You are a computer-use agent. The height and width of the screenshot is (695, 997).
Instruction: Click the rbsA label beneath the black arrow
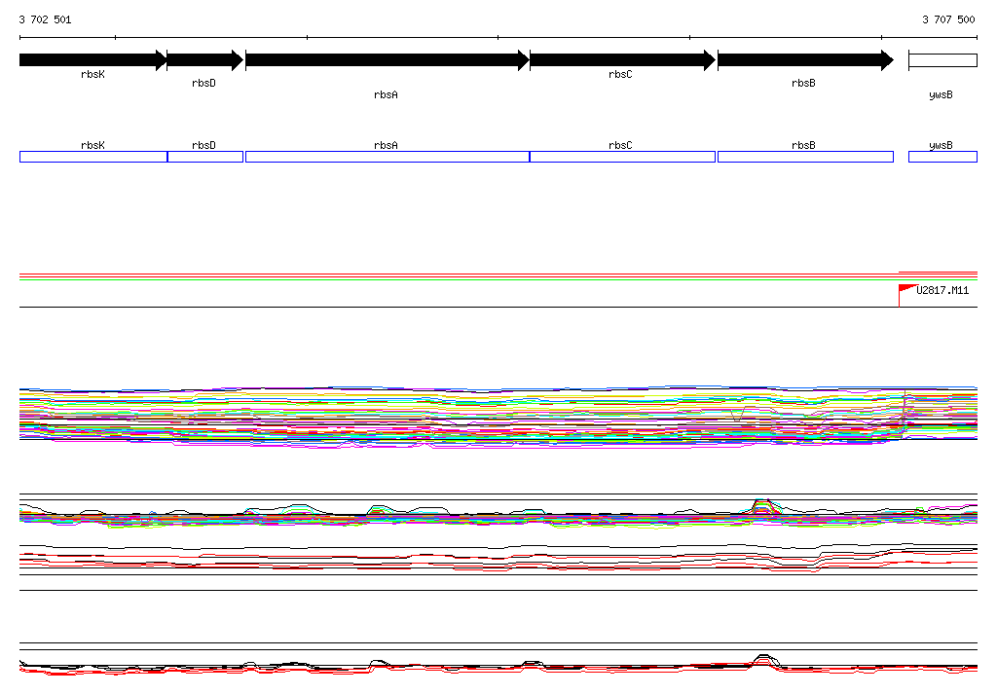coord(386,95)
